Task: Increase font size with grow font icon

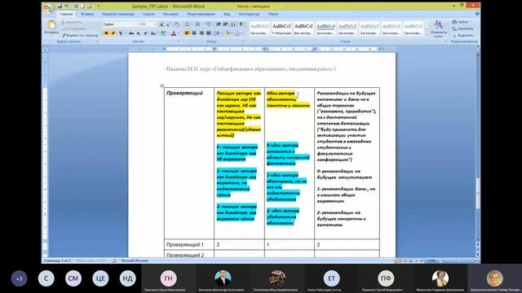Action: pyautogui.click(x=161, y=24)
